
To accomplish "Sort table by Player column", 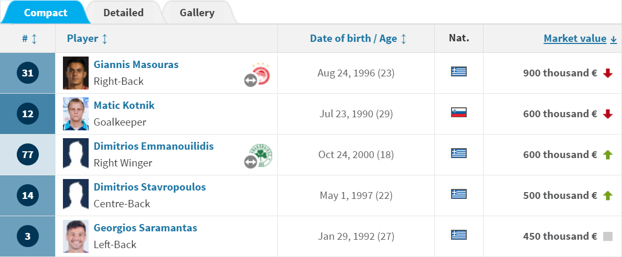I will pyautogui.click(x=87, y=38).
